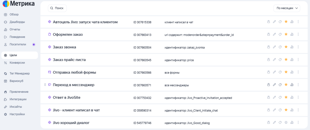Open three-dot menu for Jivo - клиент написал в чат
The image size is (310, 130).
298,110
